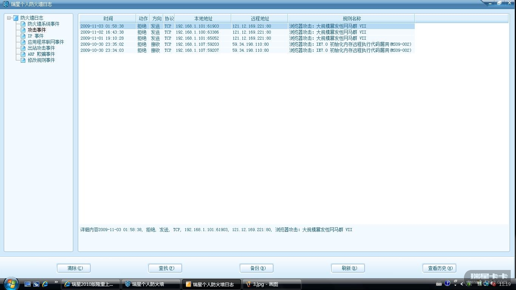This screenshot has width=516, height=290.
Task: Click local address 192.168.1.101:65052
Action: pos(197,38)
